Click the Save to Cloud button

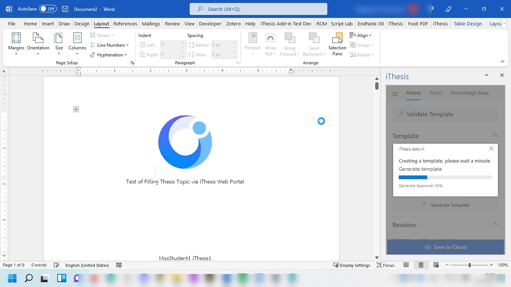[445, 247]
